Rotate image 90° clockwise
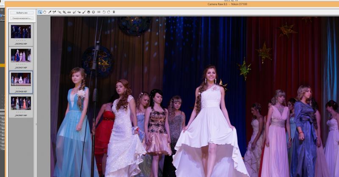 point(109,12)
